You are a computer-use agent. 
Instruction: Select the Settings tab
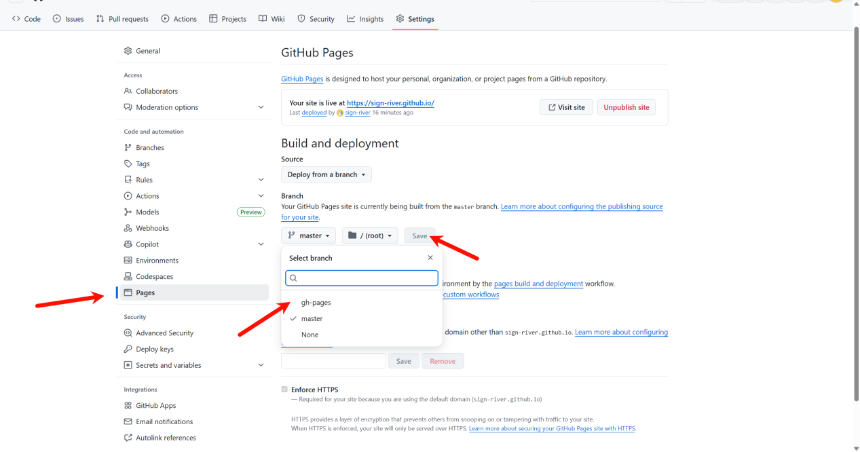coord(415,19)
